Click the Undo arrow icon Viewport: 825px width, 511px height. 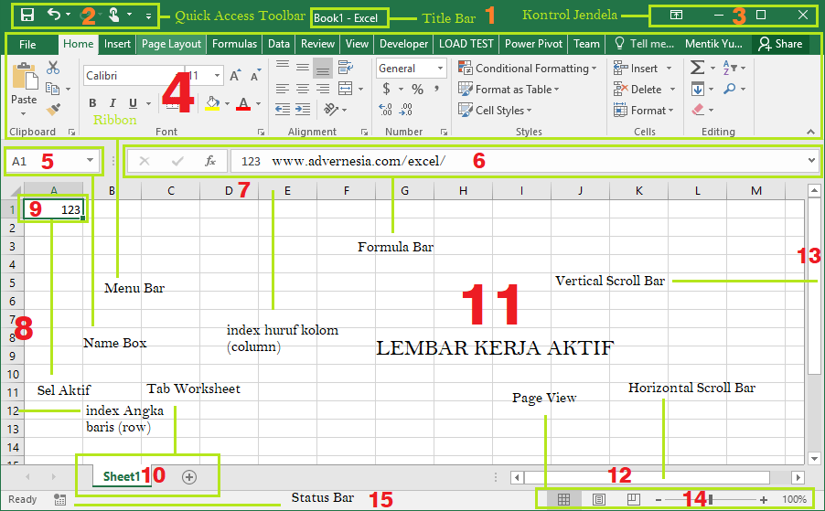coord(54,14)
